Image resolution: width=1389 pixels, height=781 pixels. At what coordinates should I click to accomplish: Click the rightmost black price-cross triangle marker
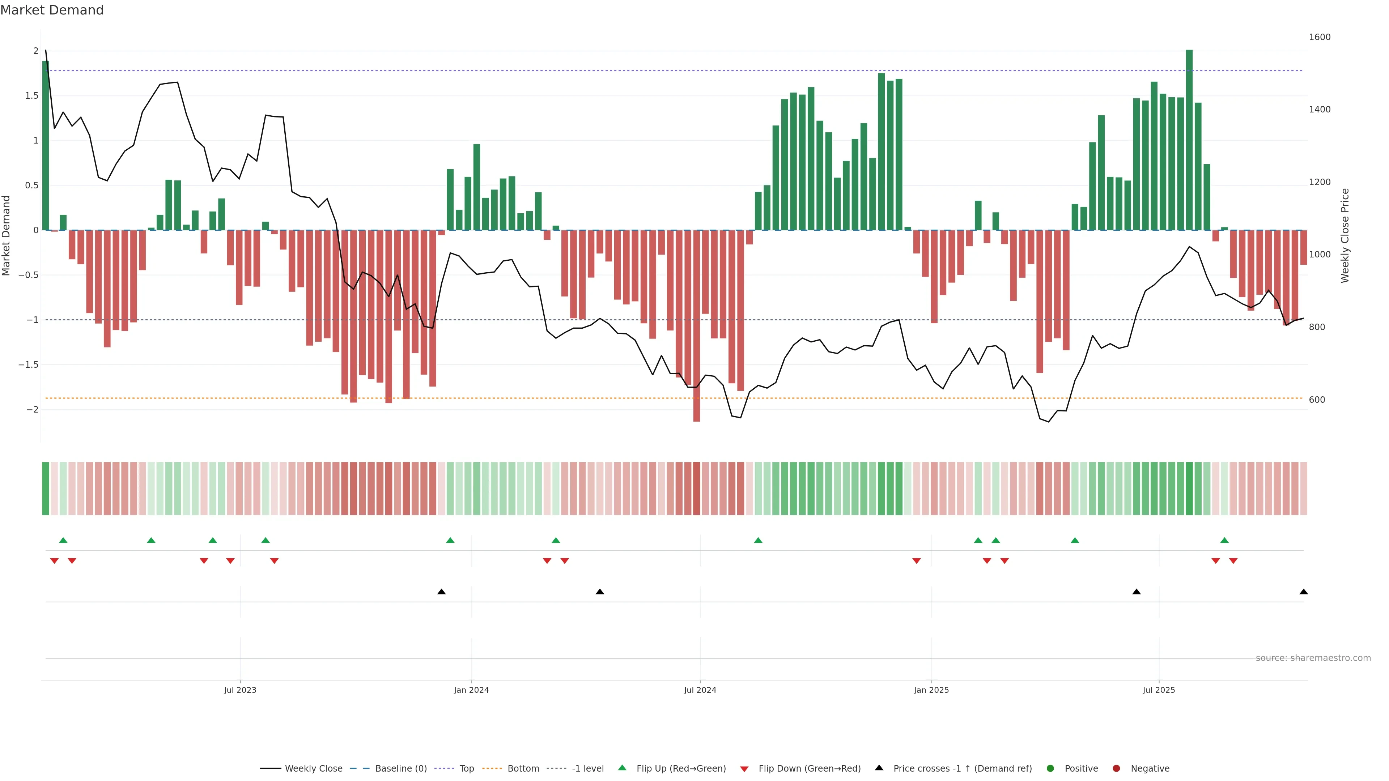pyautogui.click(x=1303, y=592)
